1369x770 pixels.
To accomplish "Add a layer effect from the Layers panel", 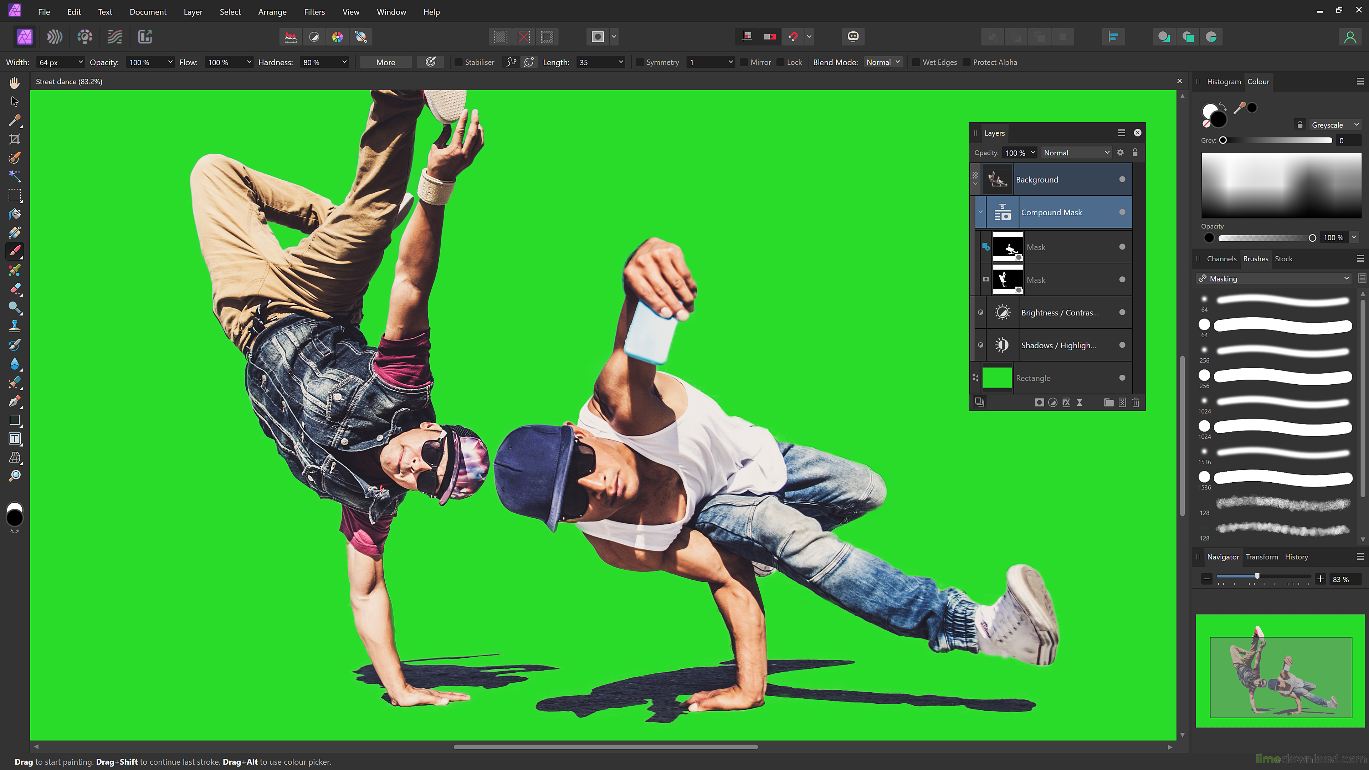I will 1066,402.
